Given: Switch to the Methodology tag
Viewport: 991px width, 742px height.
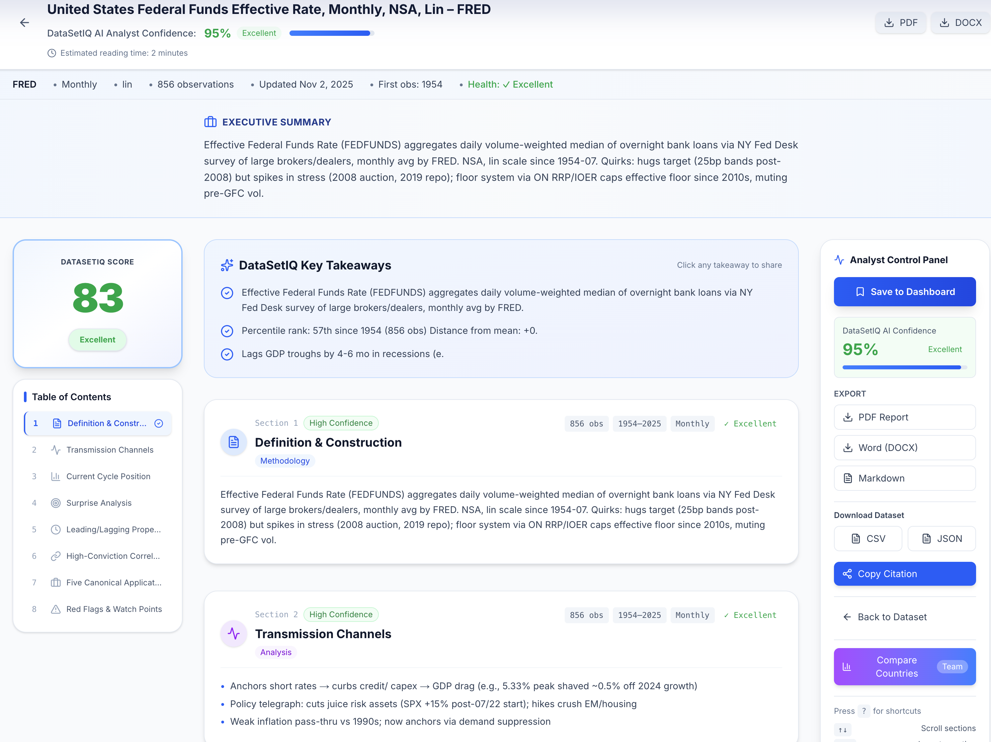Looking at the screenshot, I should [x=285, y=460].
